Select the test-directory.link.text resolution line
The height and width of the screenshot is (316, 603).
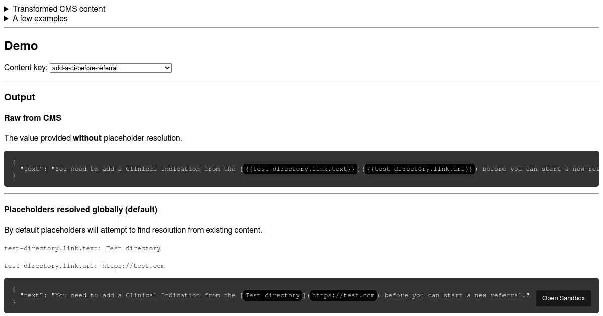(82, 248)
